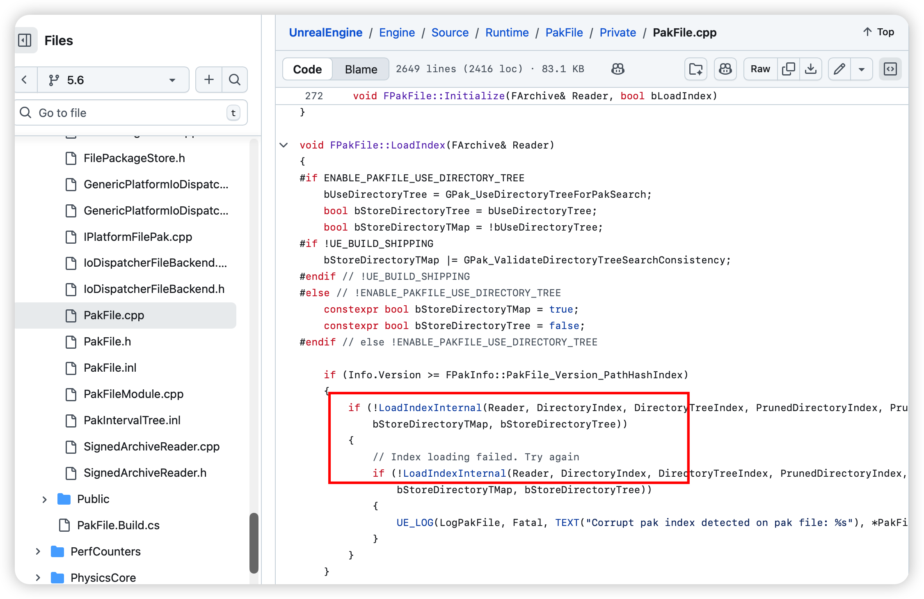Switch to Code view
The image size is (924, 599).
[x=307, y=69]
